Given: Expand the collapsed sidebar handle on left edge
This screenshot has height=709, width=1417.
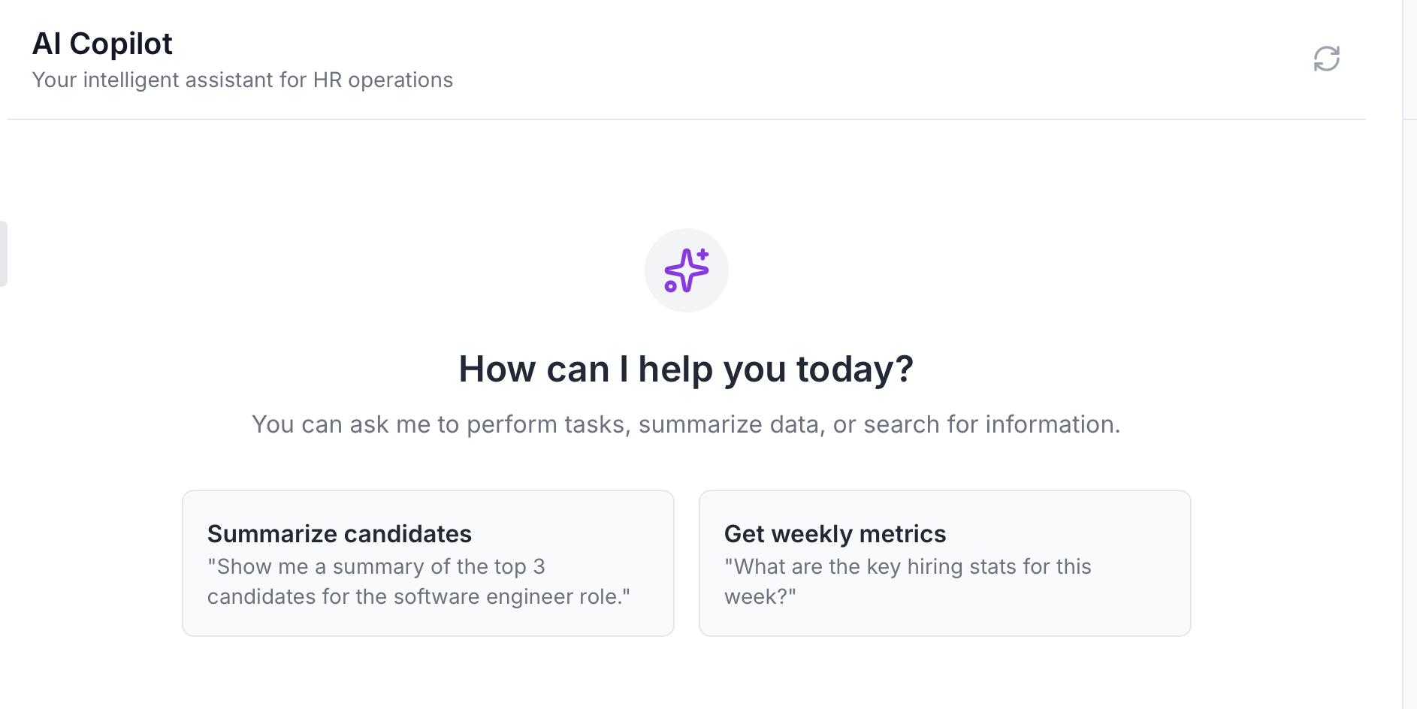Looking at the screenshot, I should coord(3,253).
